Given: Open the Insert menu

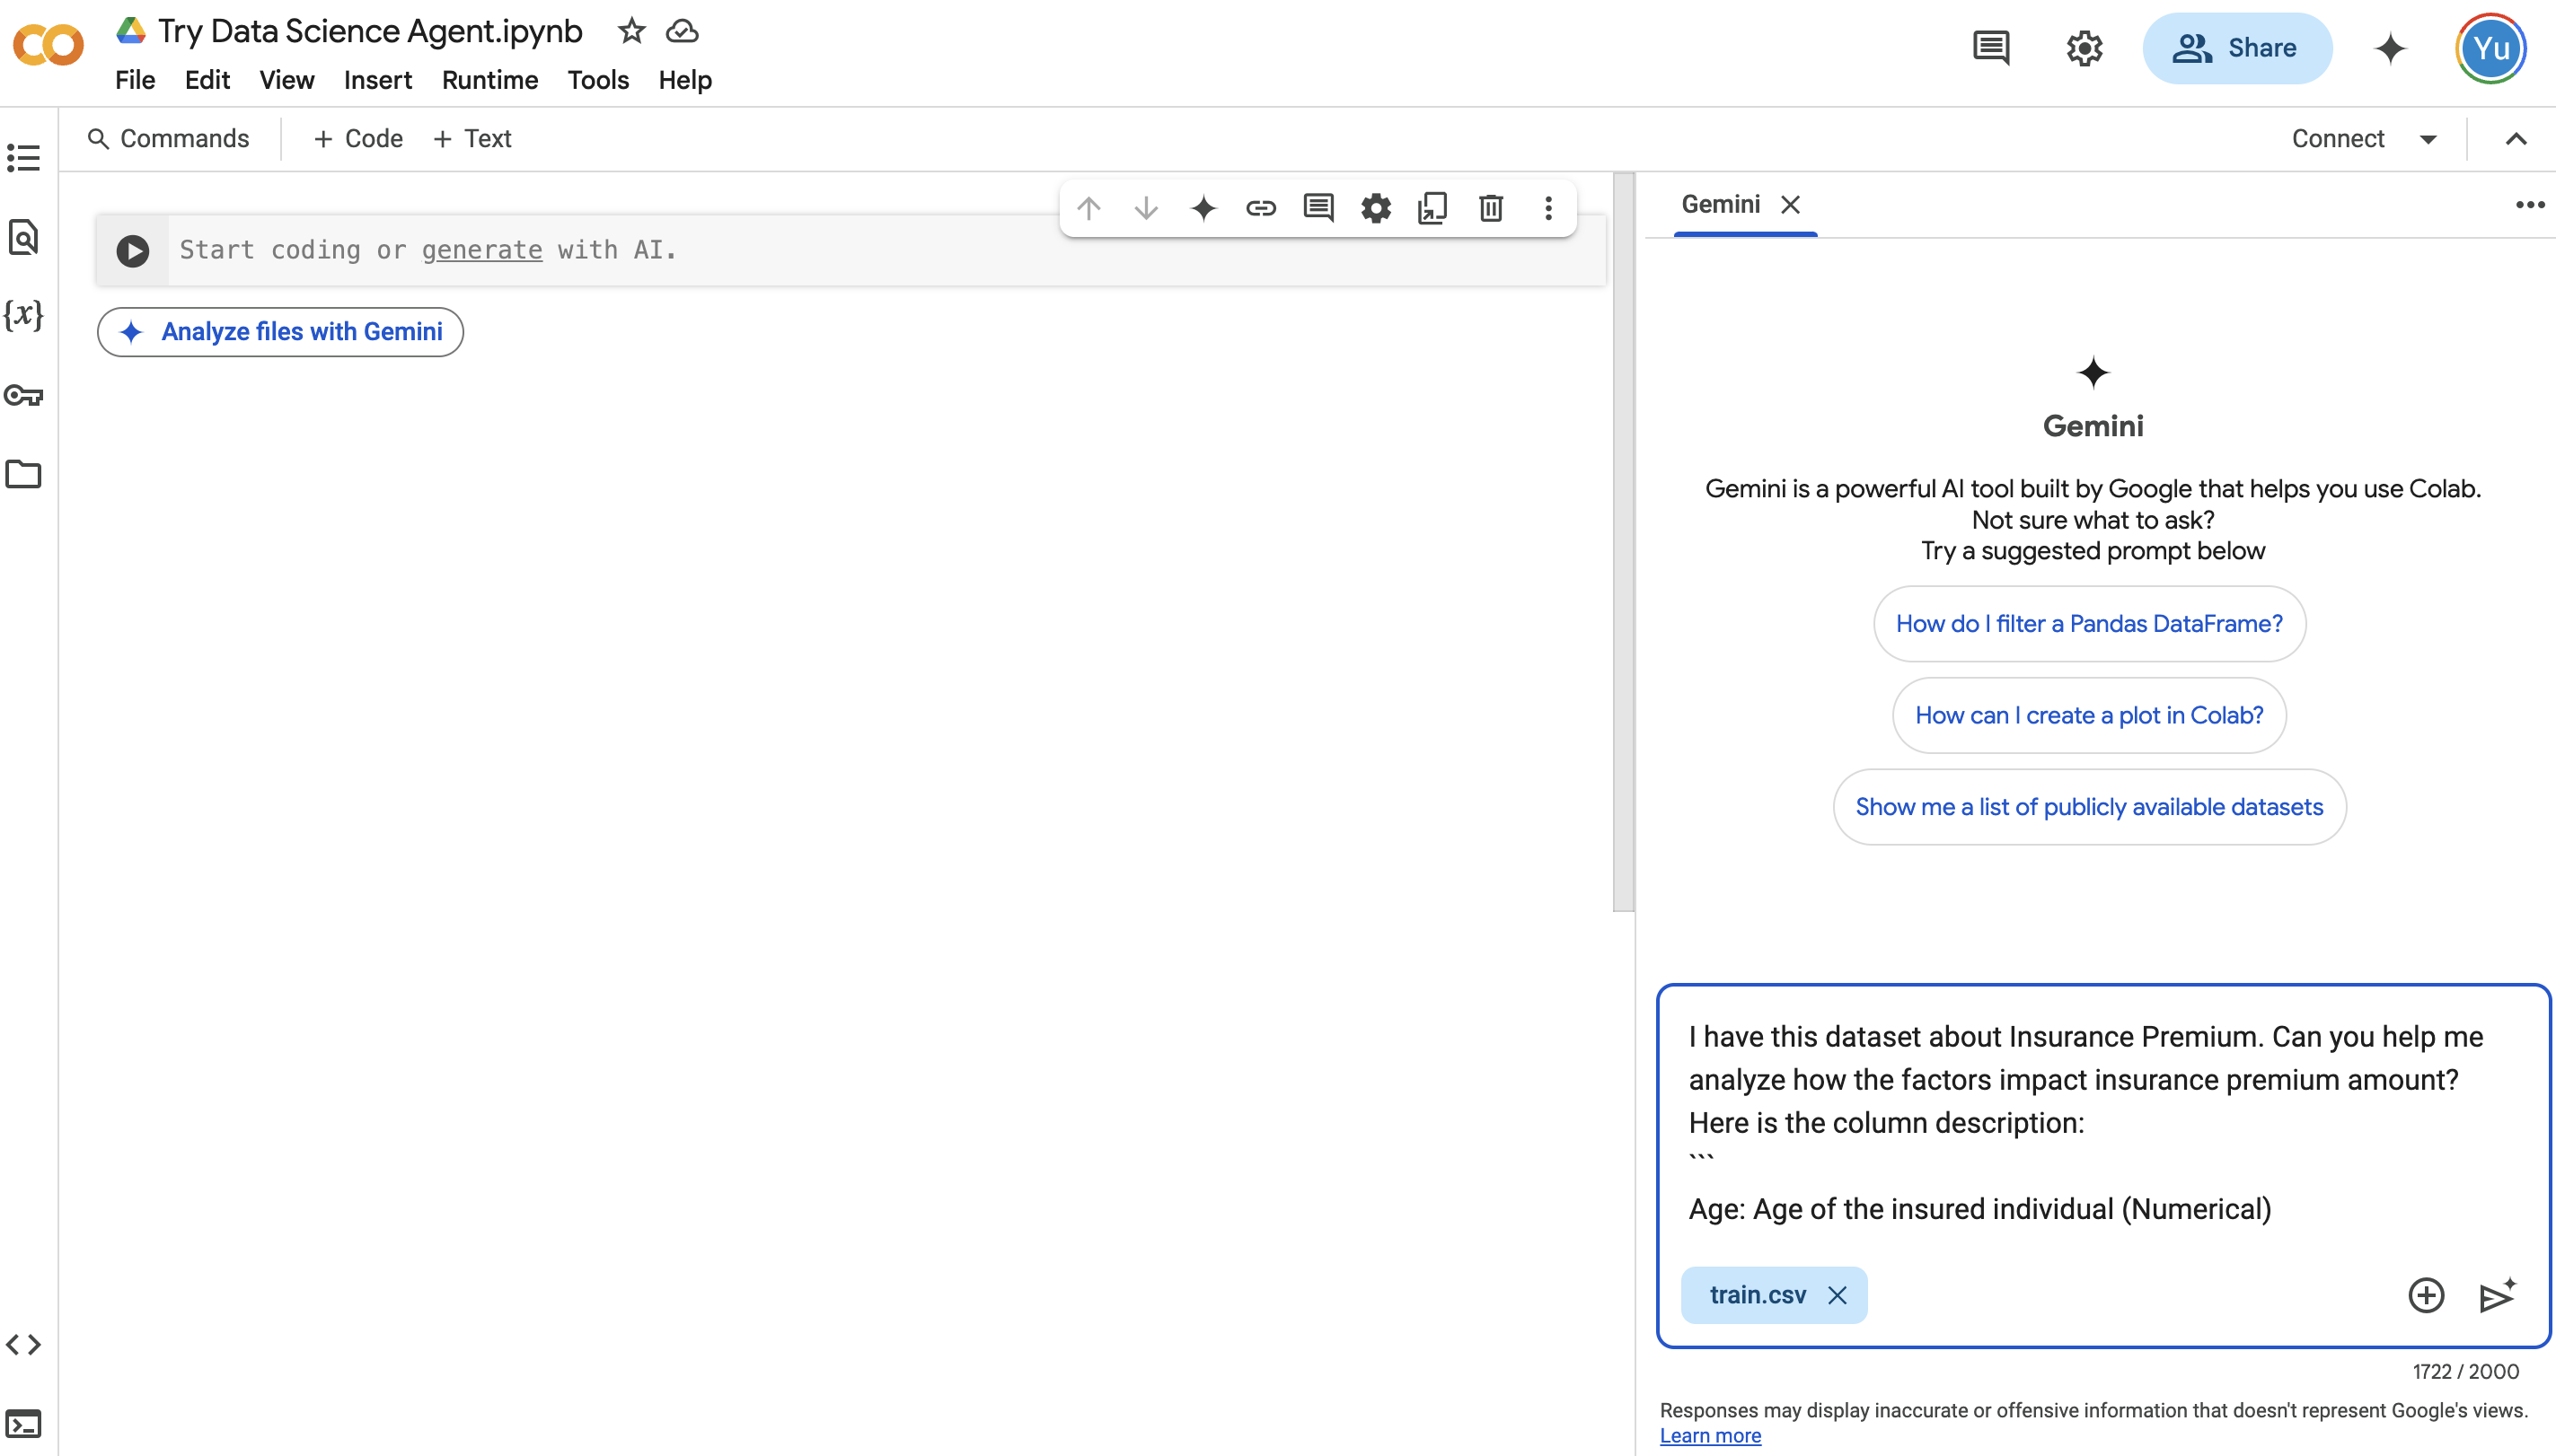Looking at the screenshot, I should pyautogui.click(x=377, y=80).
